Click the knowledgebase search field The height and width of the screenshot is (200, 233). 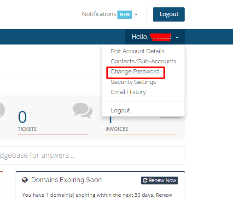tap(92, 155)
